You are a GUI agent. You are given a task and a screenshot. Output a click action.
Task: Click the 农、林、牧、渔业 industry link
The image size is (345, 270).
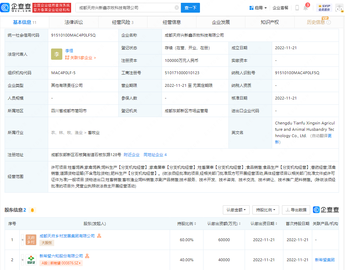click(67, 133)
